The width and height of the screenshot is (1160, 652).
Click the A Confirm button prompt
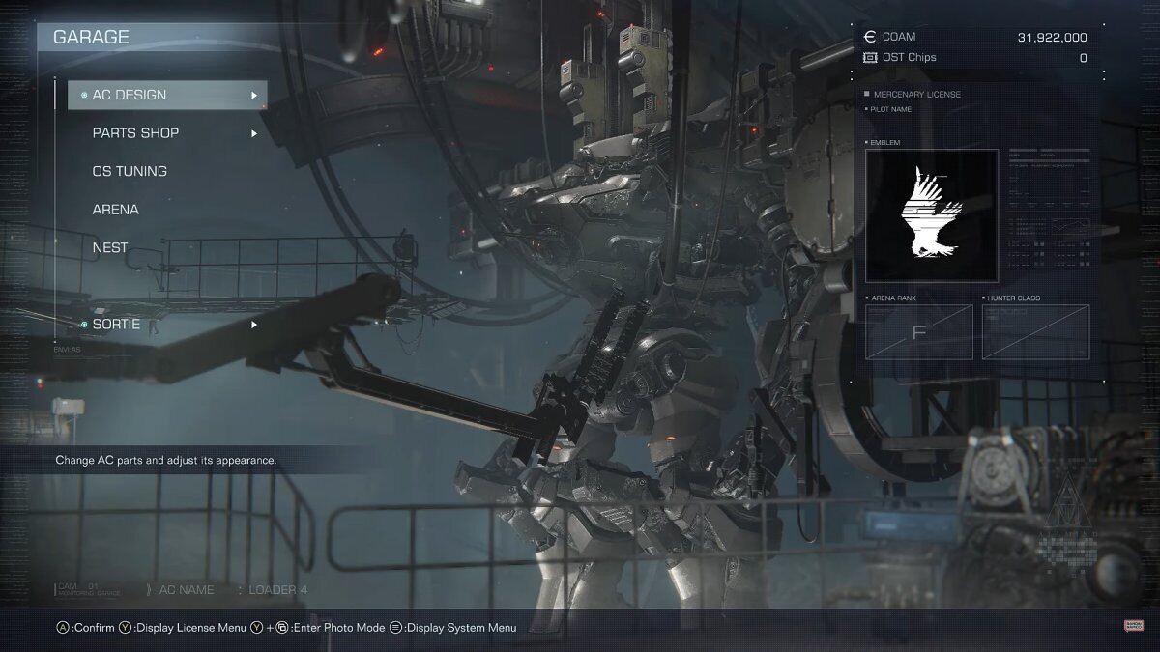[x=86, y=628]
